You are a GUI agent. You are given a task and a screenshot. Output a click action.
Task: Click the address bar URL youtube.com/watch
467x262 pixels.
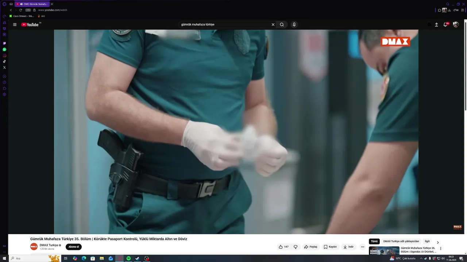[x=53, y=10]
